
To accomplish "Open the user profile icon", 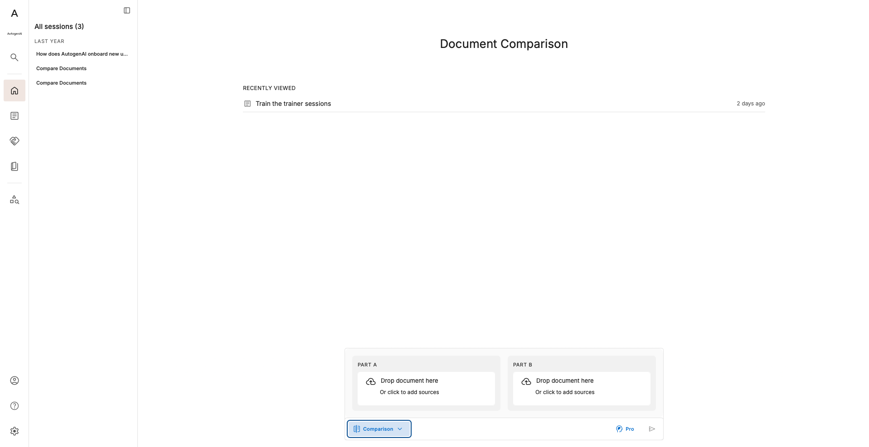I will [15, 380].
